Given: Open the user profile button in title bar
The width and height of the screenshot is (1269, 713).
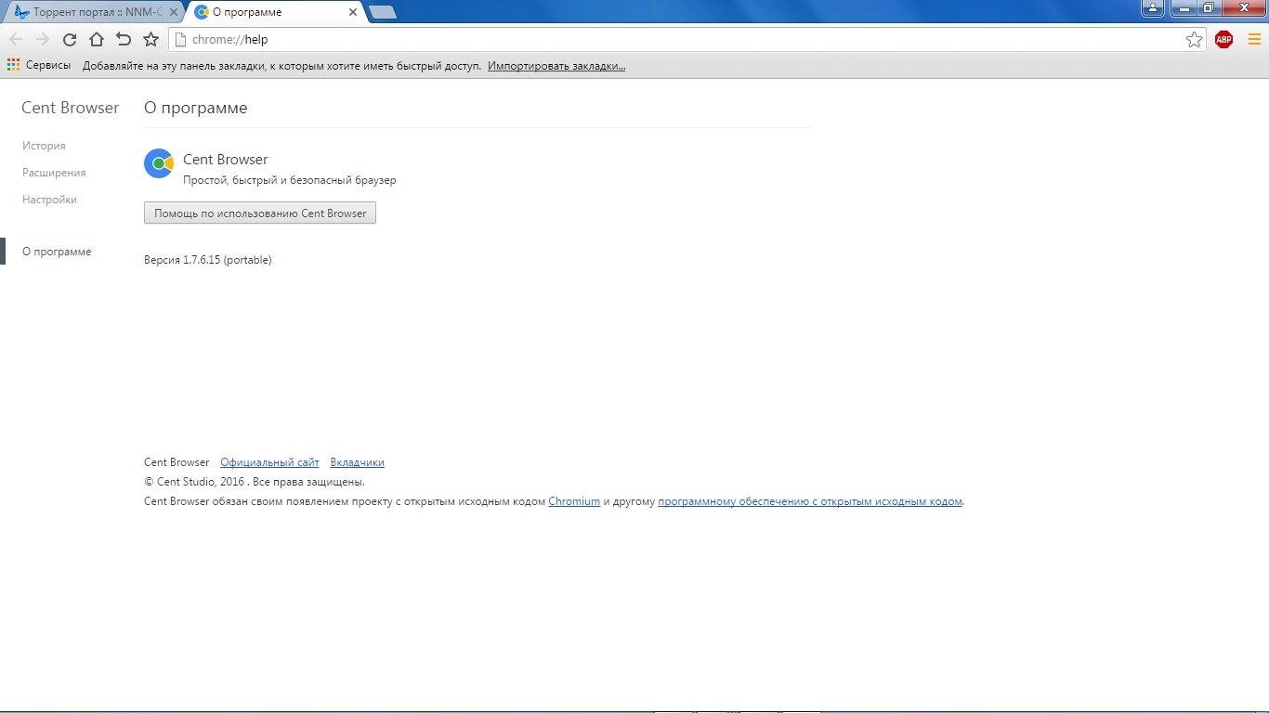Looking at the screenshot, I should coord(1153,7).
